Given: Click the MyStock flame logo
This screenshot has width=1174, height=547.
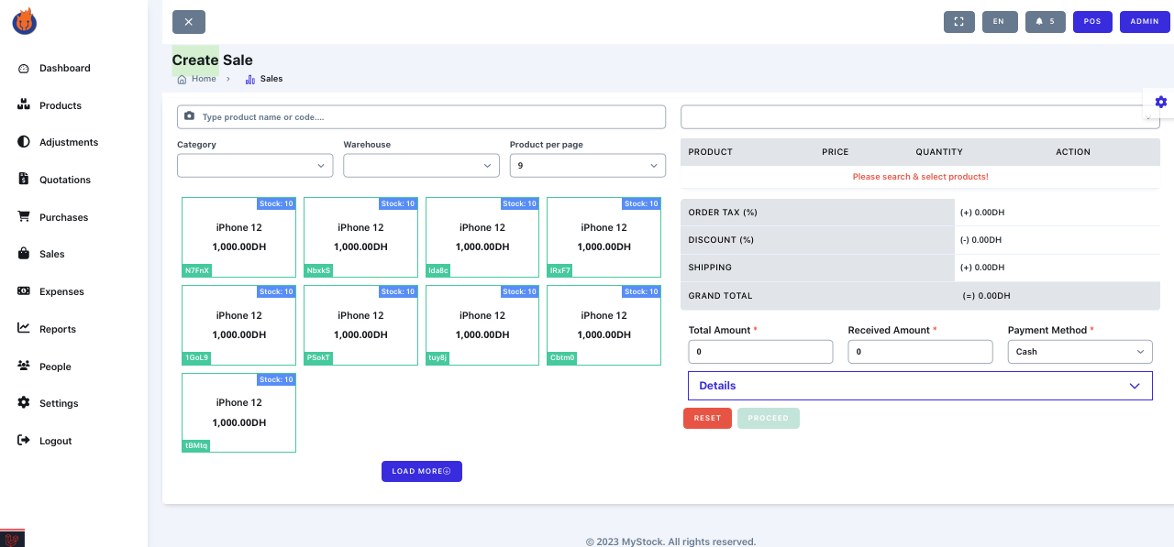Looking at the screenshot, I should point(25,21).
